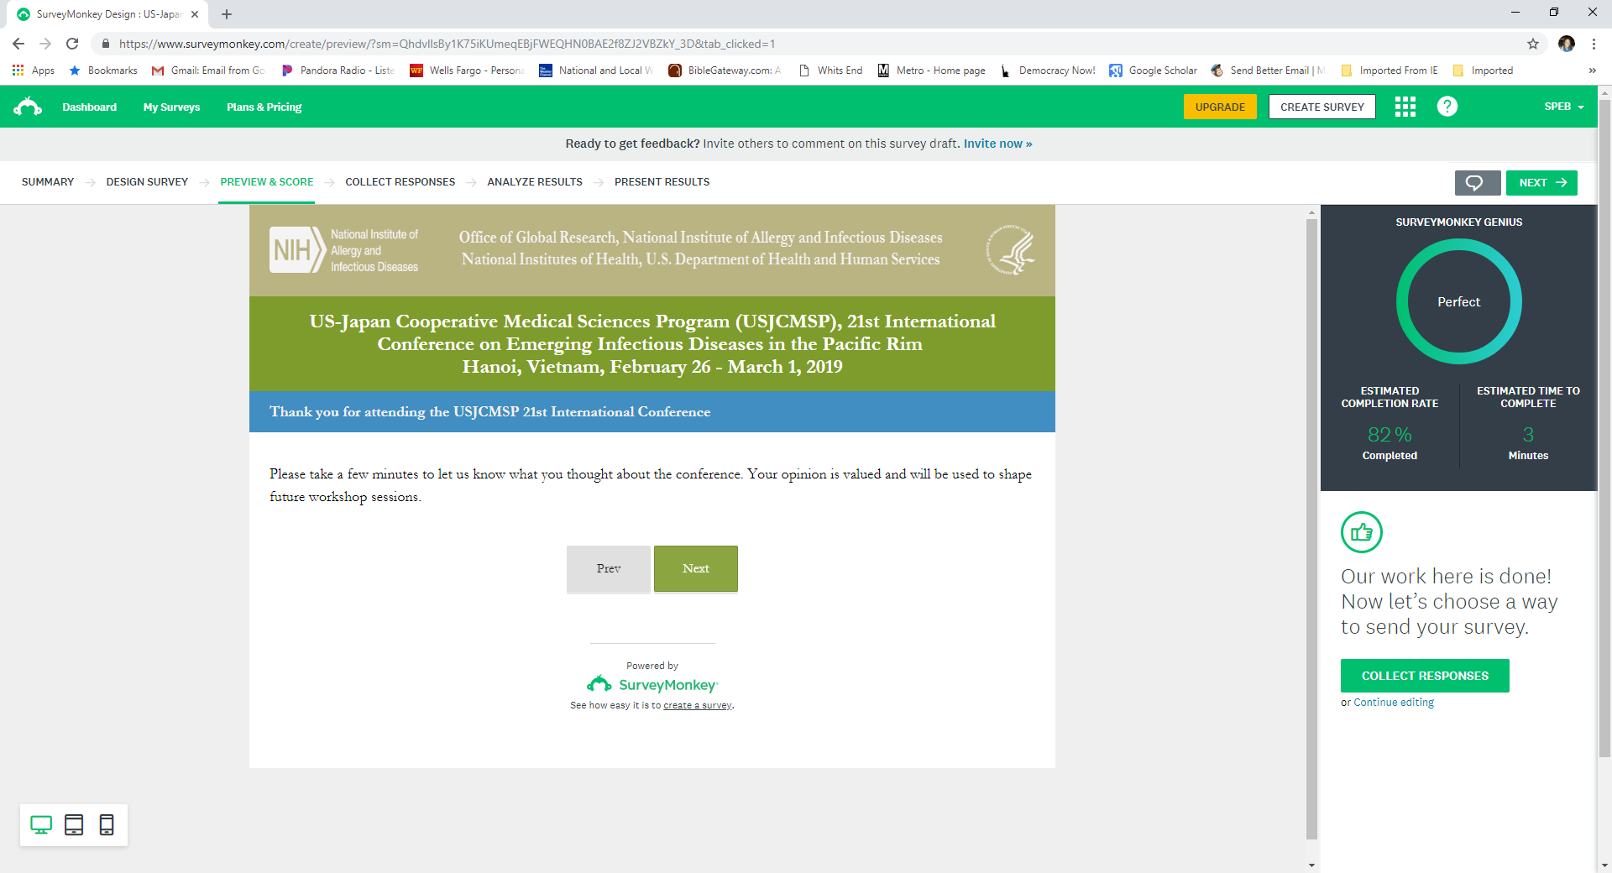Switch to tablet preview mode
The image size is (1612, 873).
click(x=74, y=825)
